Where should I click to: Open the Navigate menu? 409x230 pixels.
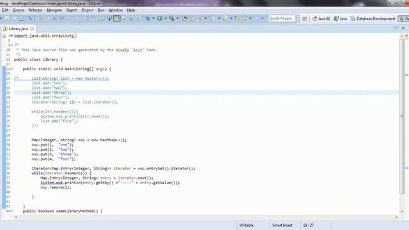[54, 10]
